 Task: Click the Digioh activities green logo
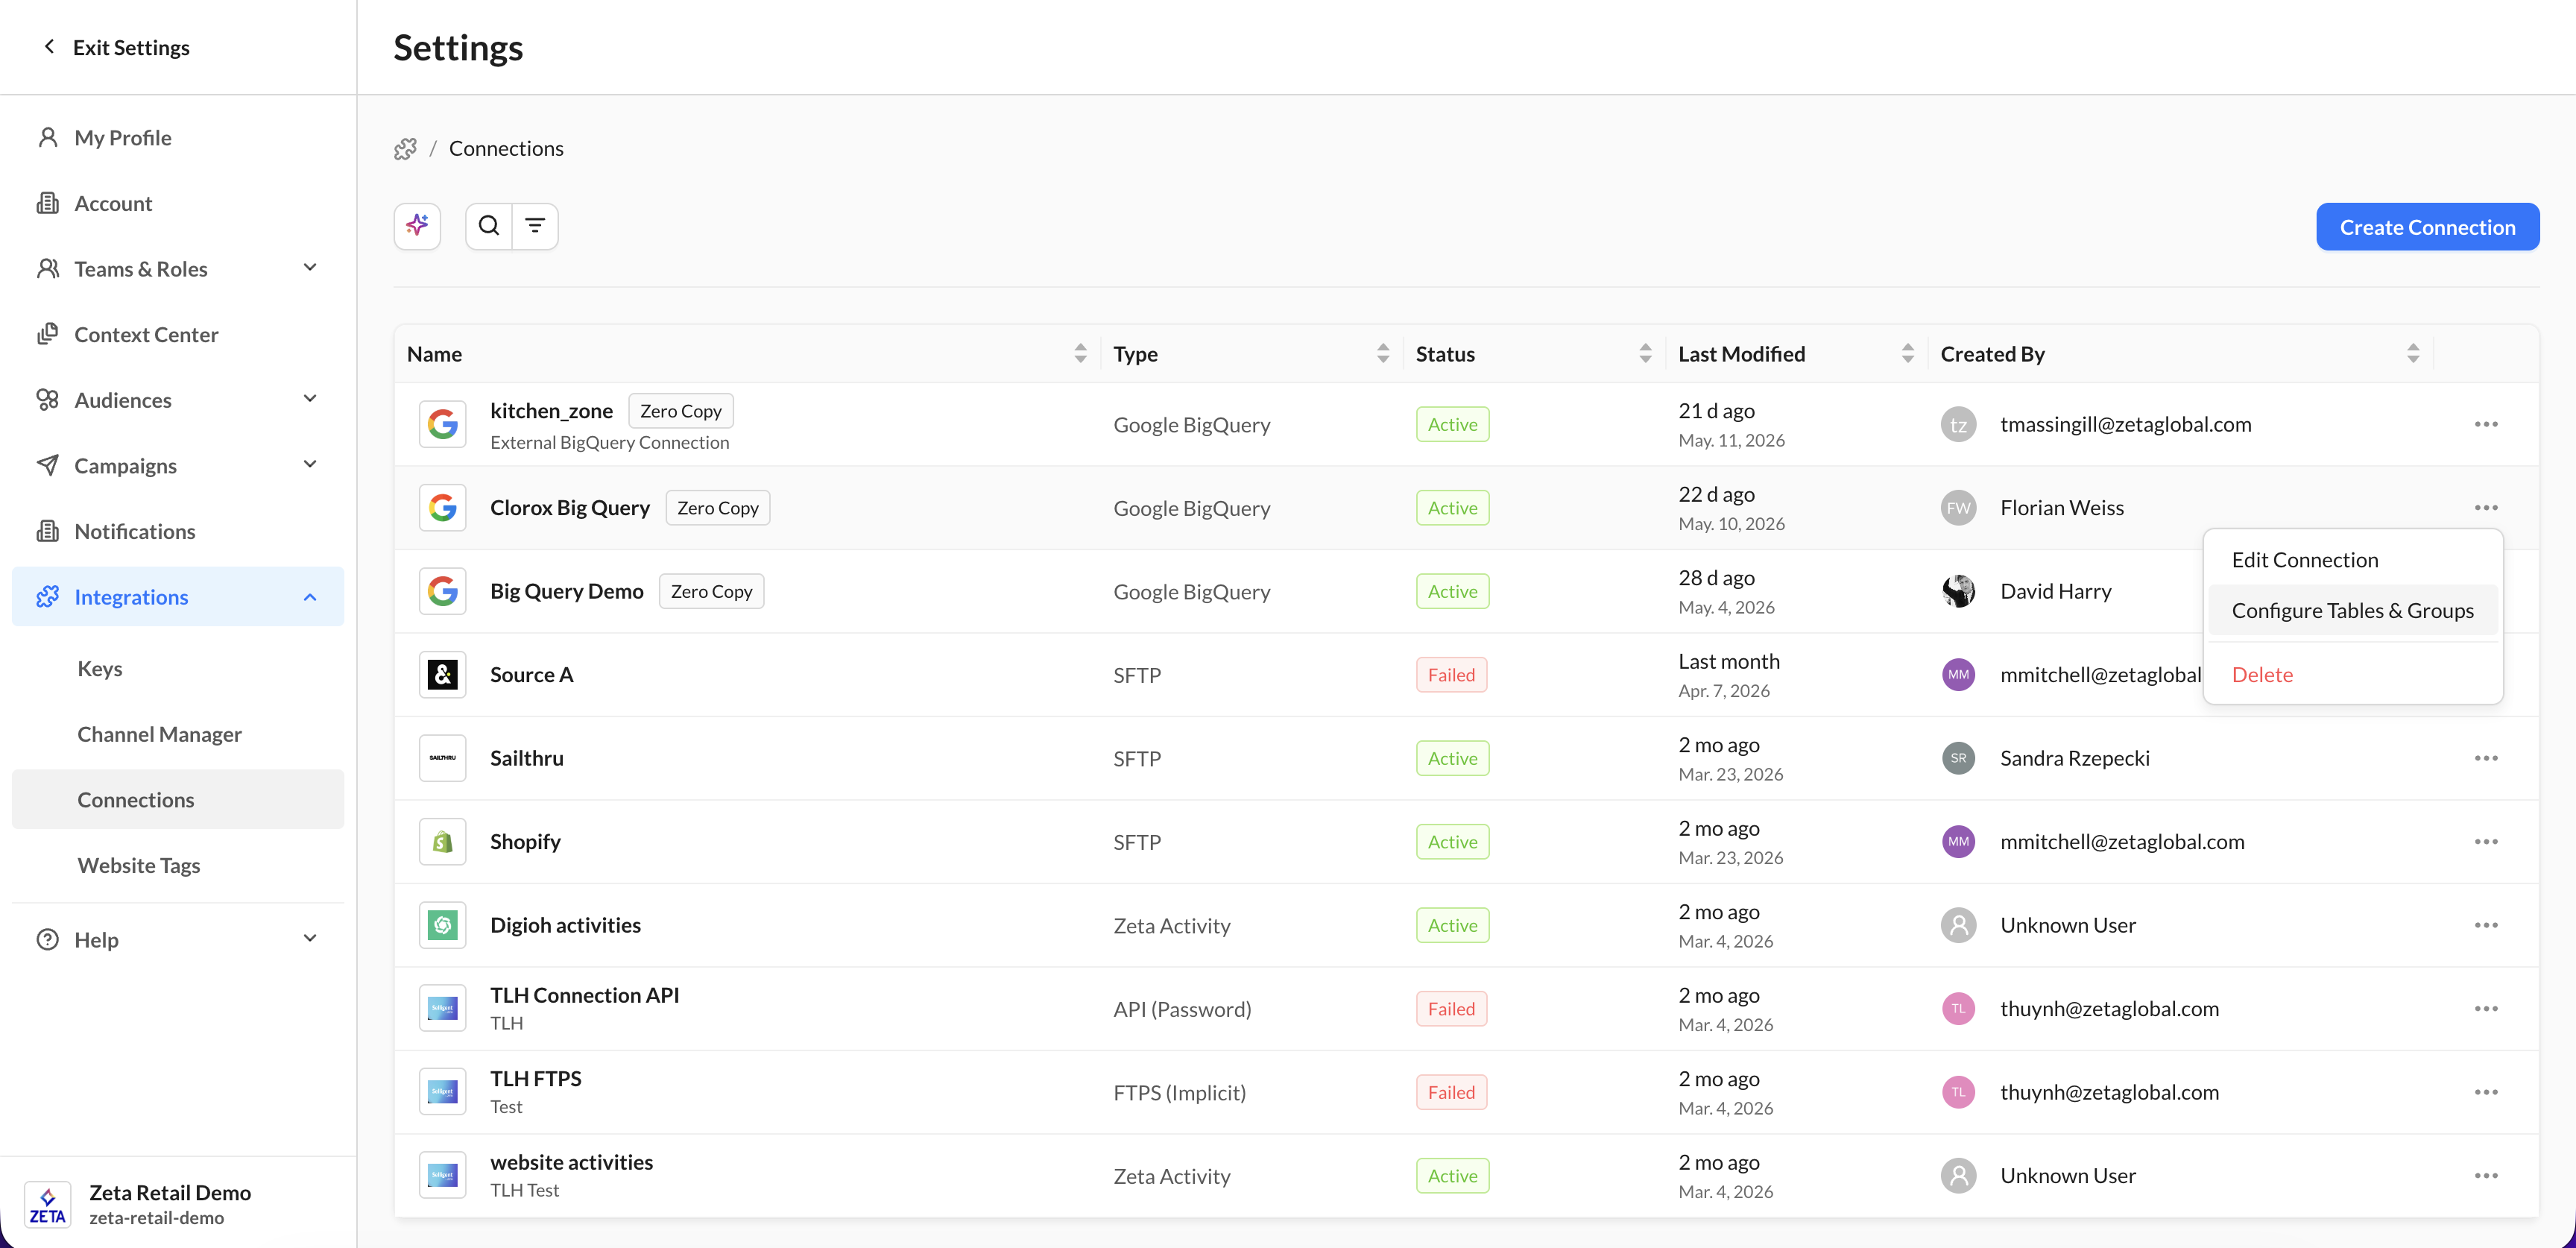[443, 925]
